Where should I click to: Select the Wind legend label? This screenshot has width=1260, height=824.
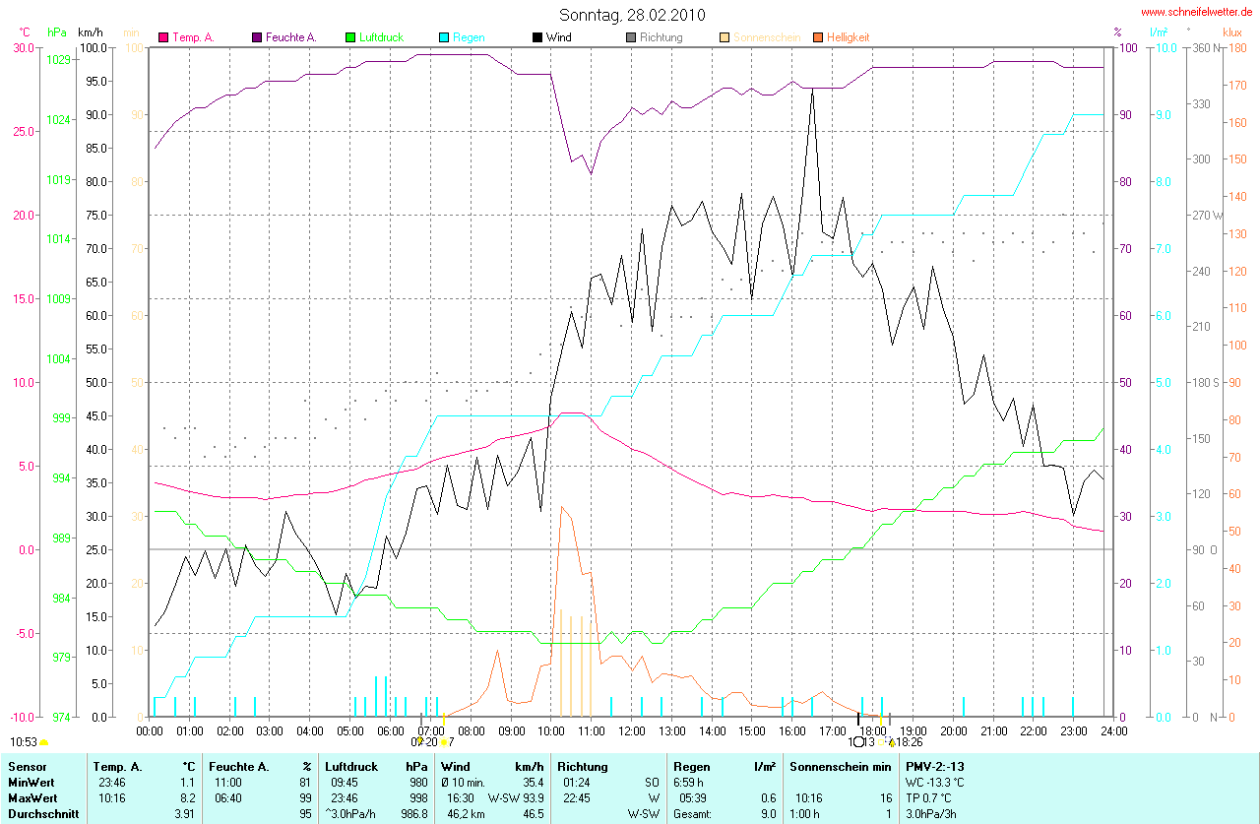tap(558, 37)
